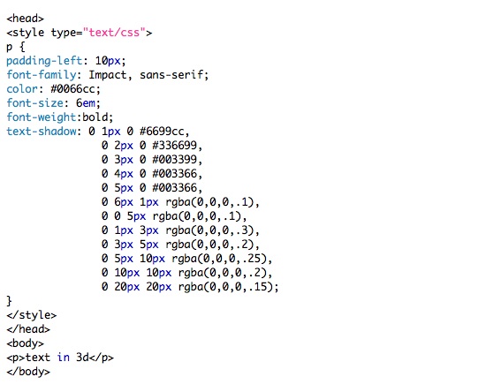The image size is (486, 392).
Task: Click the font-weight property name
Action: (42, 117)
